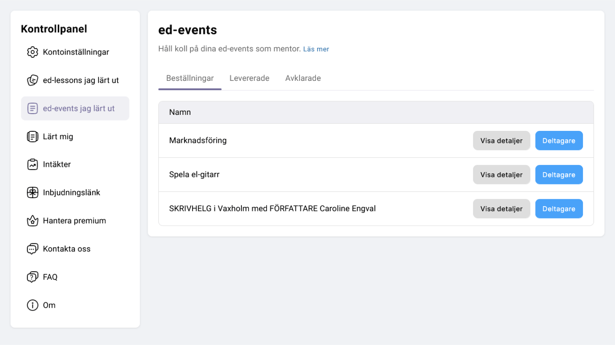Open Deltagare for Marknadsföring
This screenshot has width=615, height=345.
click(x=559, y=140)
